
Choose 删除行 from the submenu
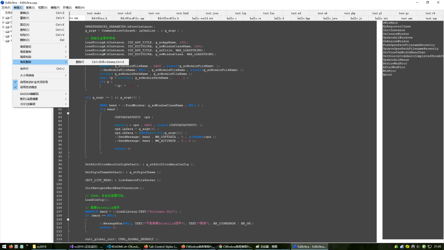80,62
